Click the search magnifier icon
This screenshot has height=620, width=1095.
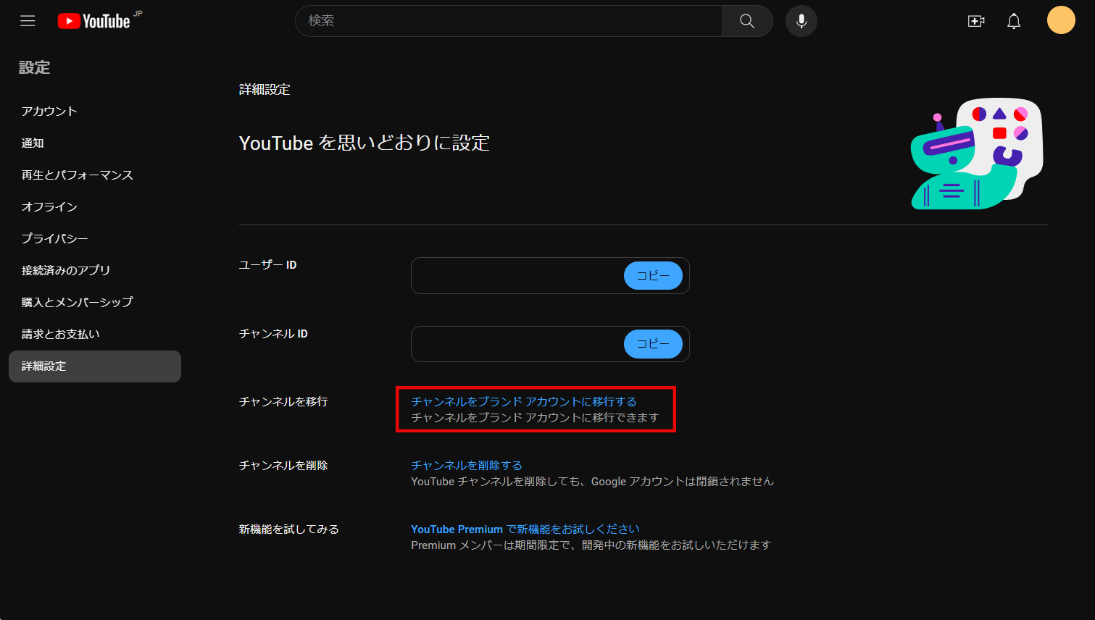coord(746,20)
